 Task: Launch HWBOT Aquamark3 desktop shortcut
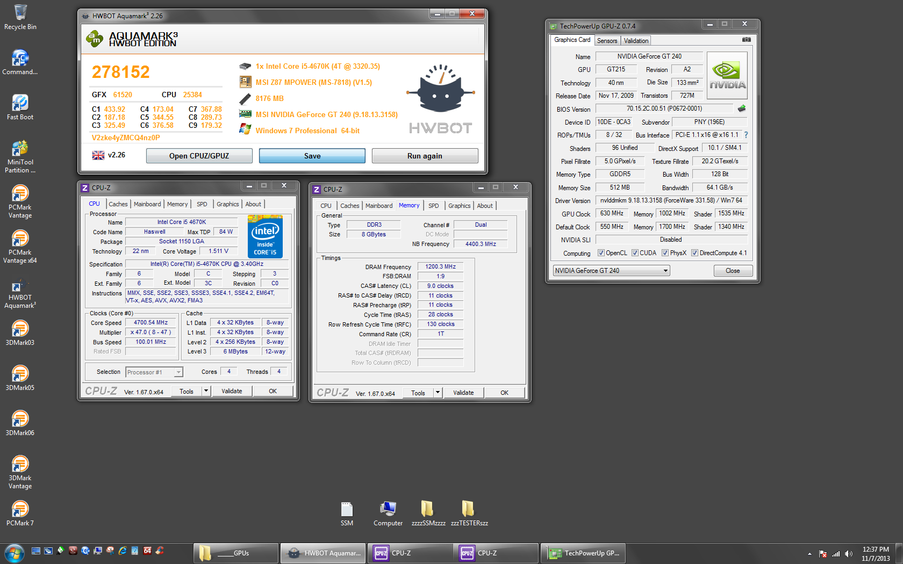[x=20, y=293]
